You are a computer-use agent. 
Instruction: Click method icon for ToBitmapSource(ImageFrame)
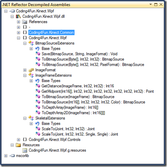pos(38,97)
